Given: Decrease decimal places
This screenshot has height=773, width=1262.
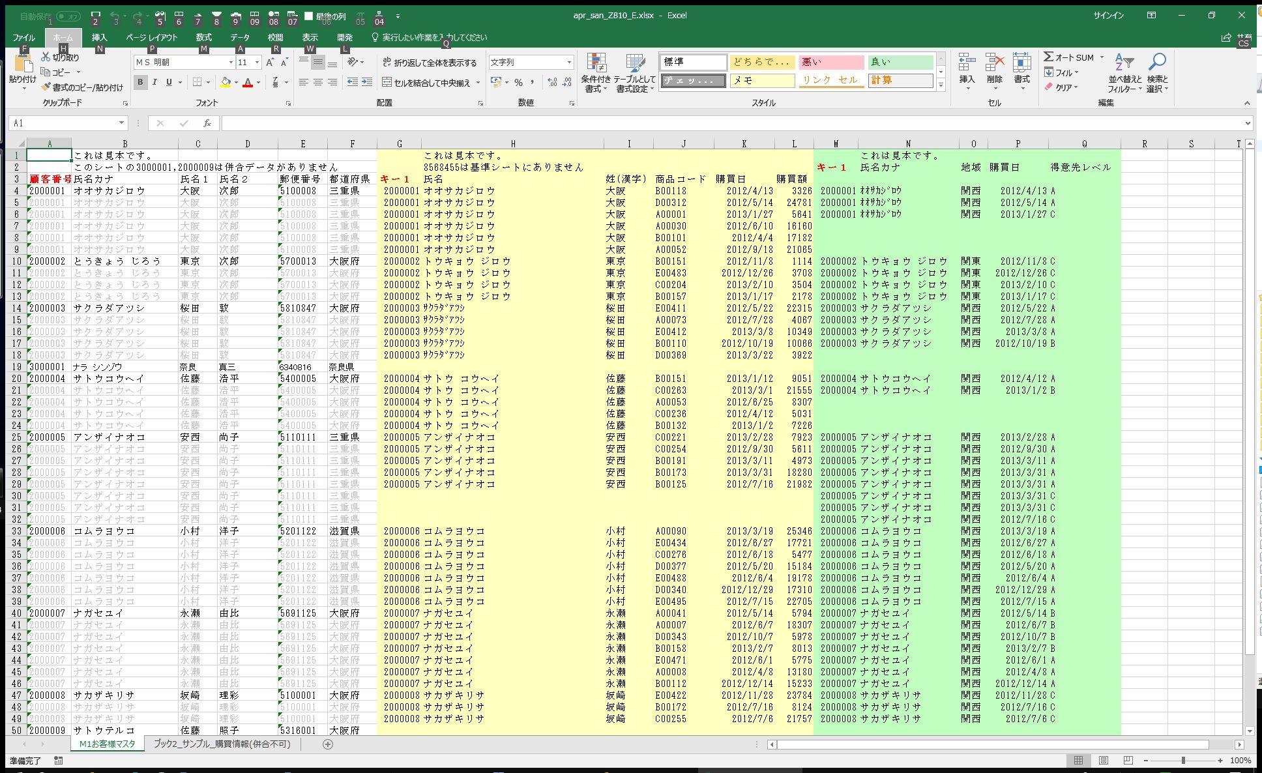Looking at the screenshot, I should point(566,82).
